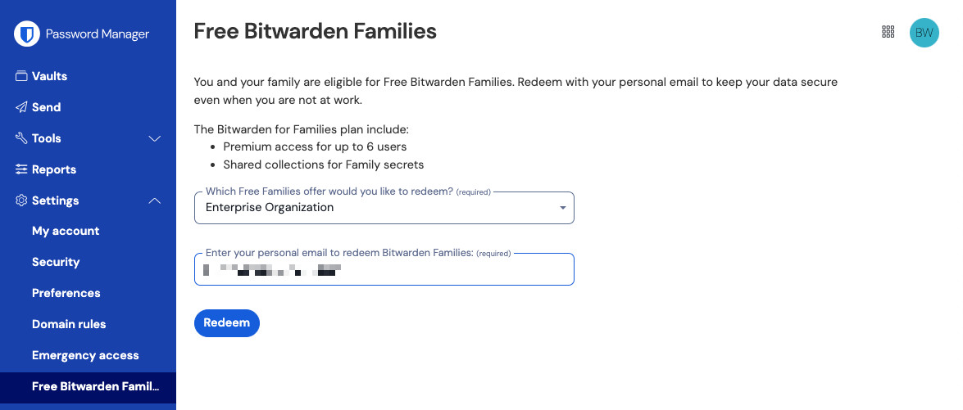Navigate to Domain rules
Screen dimensions: 963x410
[x=69, y=324]
